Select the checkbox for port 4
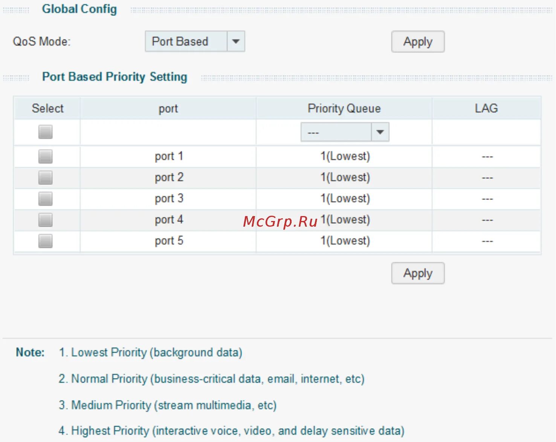This screenshot has width=556, height=442. tap(46, 219)
